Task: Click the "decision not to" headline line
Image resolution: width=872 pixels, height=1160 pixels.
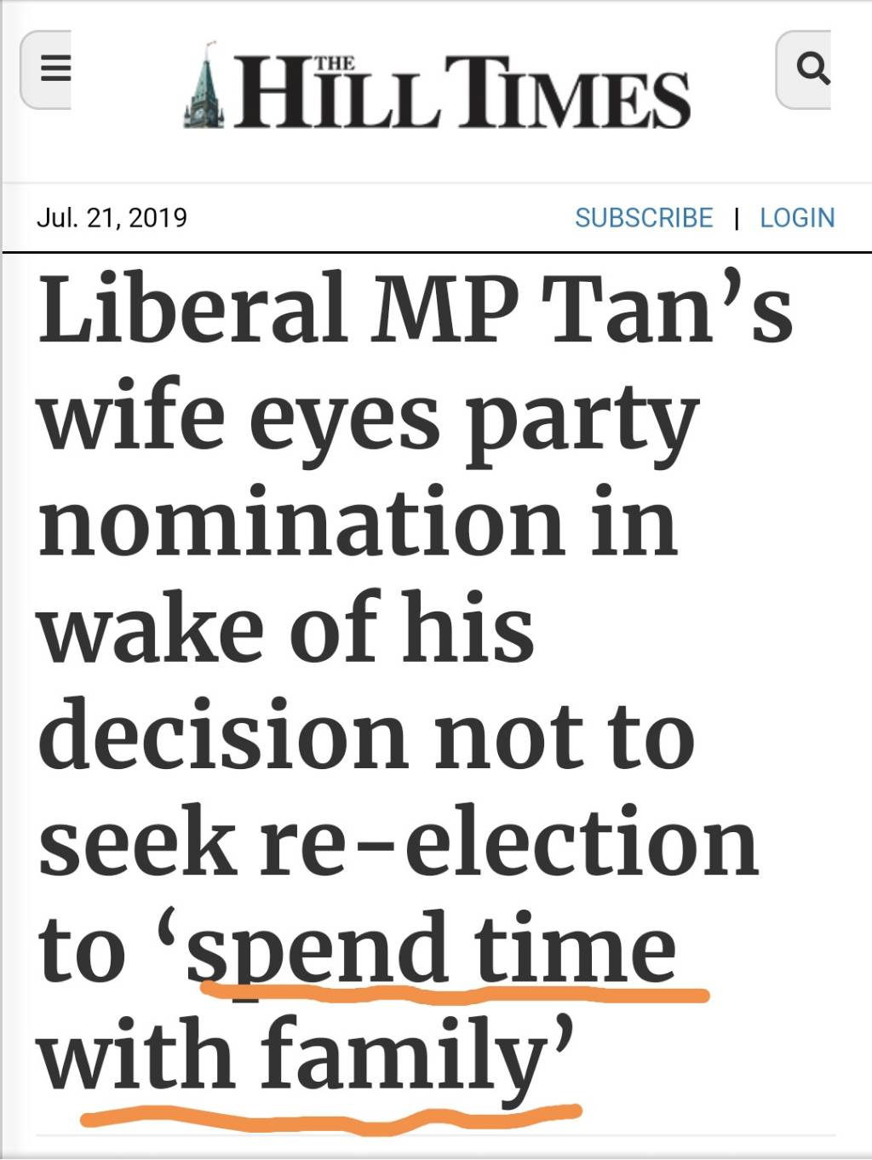Action: pyautogui.click(x=366, y=735)
